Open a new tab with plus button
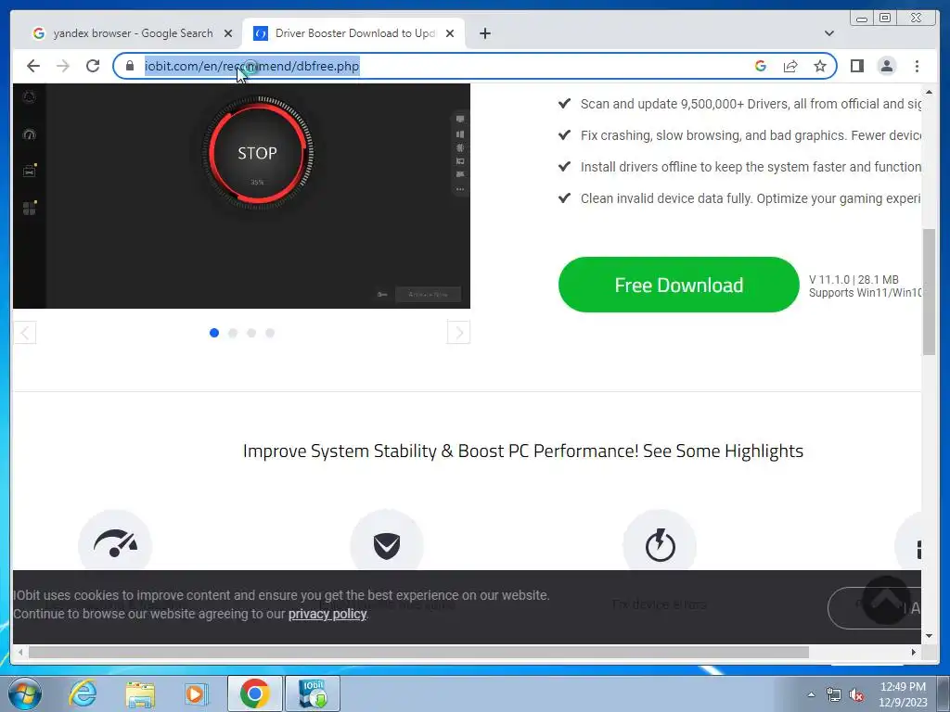The height and width of the screenshot is (712, 950). point(484,33)
